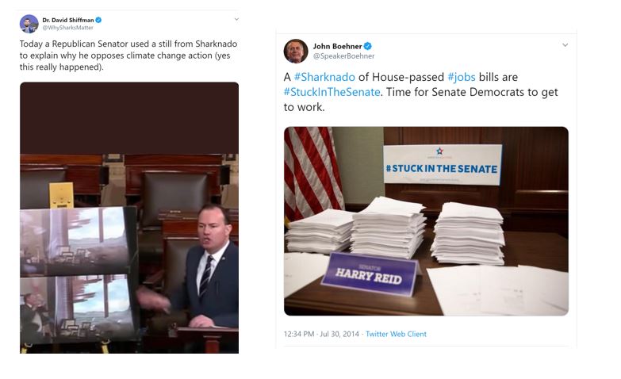Click the Harry Reid nameplate in the photo
621x379 pixels.
[x=369, y=274]
